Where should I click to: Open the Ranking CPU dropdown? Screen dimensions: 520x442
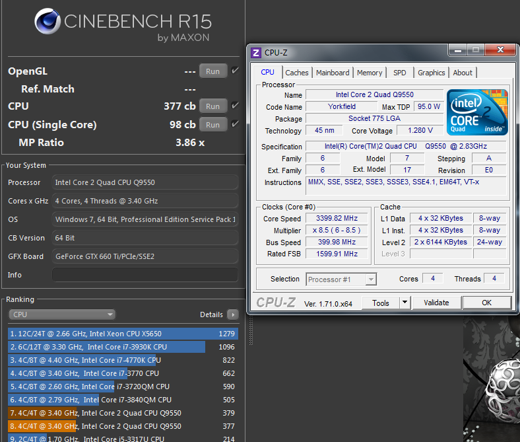62,314
